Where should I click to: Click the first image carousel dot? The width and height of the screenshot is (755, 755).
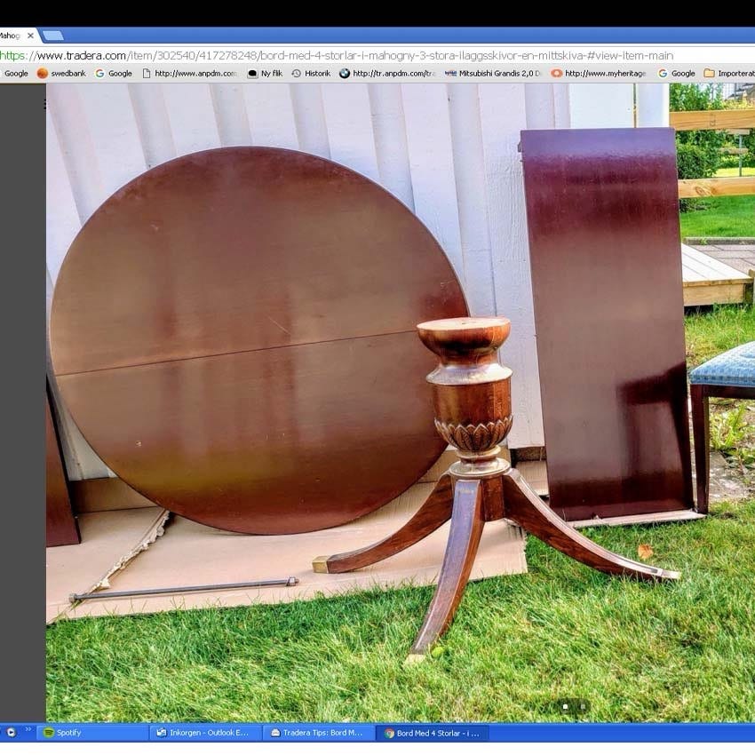click(x=565, y=707)
